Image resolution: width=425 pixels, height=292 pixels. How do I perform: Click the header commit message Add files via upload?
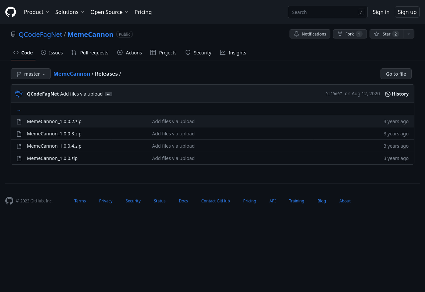[x=81, y=94]
